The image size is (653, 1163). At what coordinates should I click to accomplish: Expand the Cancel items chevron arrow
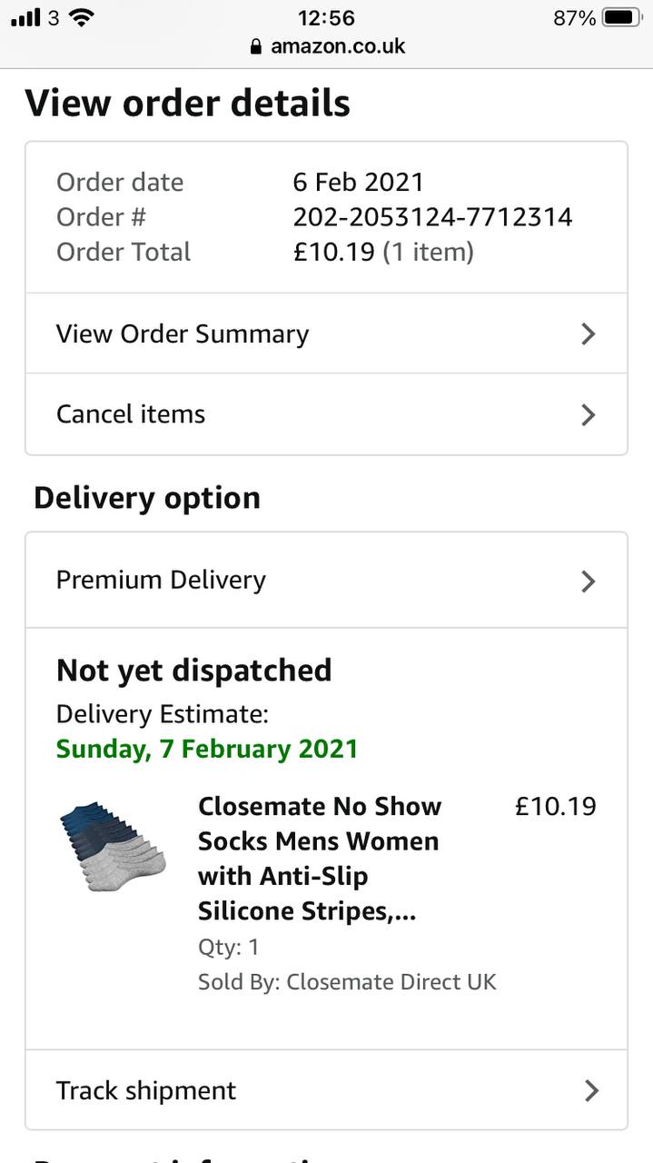pyautogui.click(x=588, y=414)
